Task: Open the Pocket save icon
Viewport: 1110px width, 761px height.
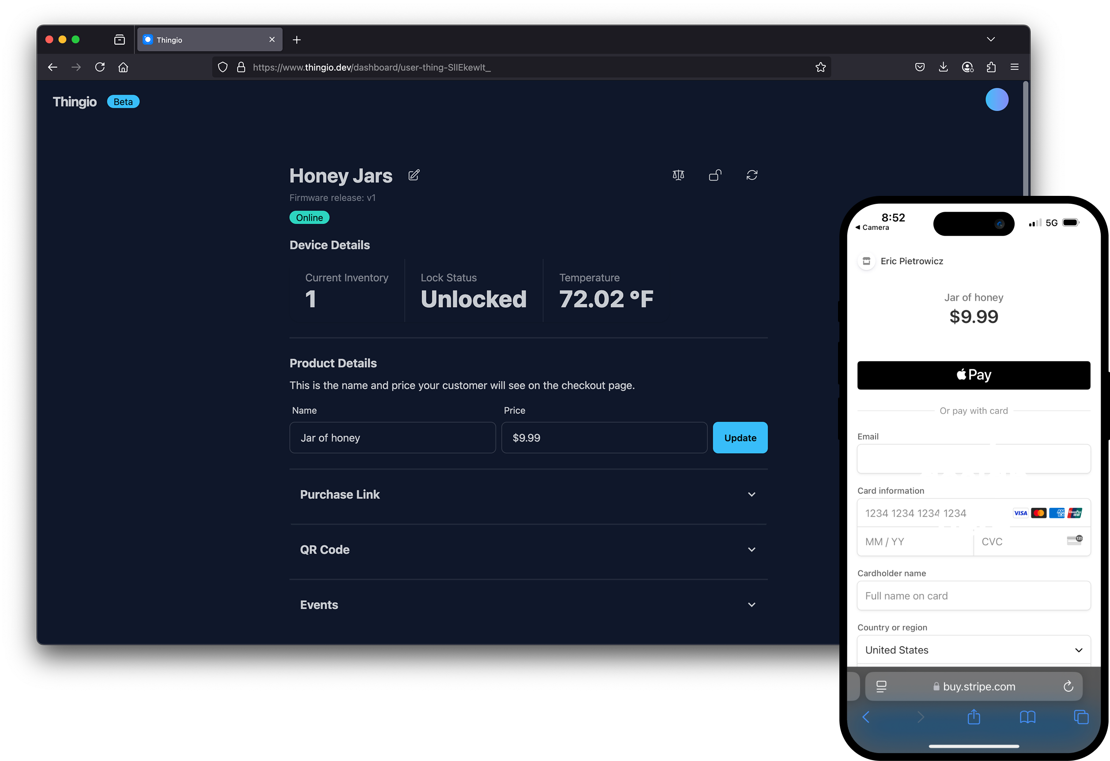Action: tap(920, 67)
